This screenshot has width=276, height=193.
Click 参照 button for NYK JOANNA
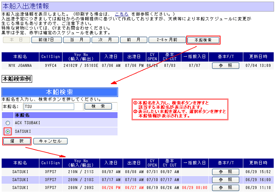pos(225,65)
